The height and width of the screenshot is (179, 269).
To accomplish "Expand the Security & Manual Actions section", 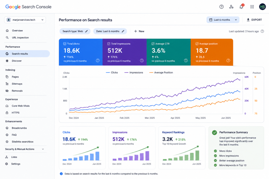I will tap(25, 149).
